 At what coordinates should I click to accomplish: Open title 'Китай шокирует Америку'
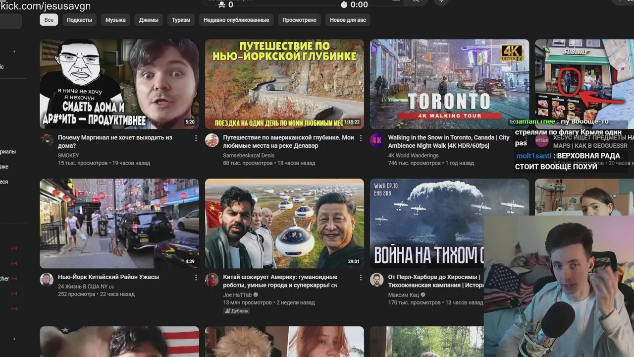click(x=280, y=281)
